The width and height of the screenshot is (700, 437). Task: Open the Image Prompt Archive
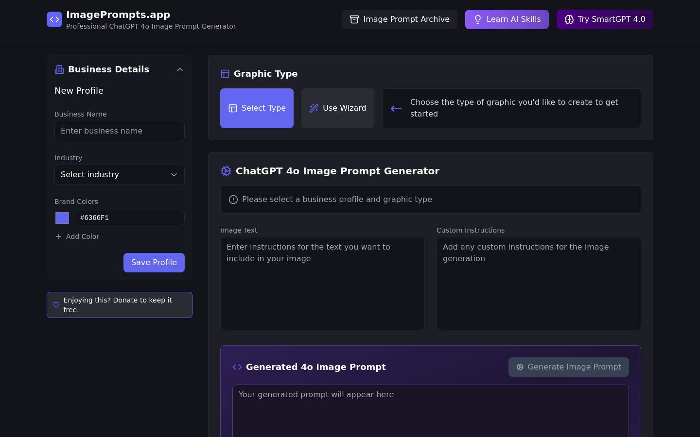coord(400,19)
